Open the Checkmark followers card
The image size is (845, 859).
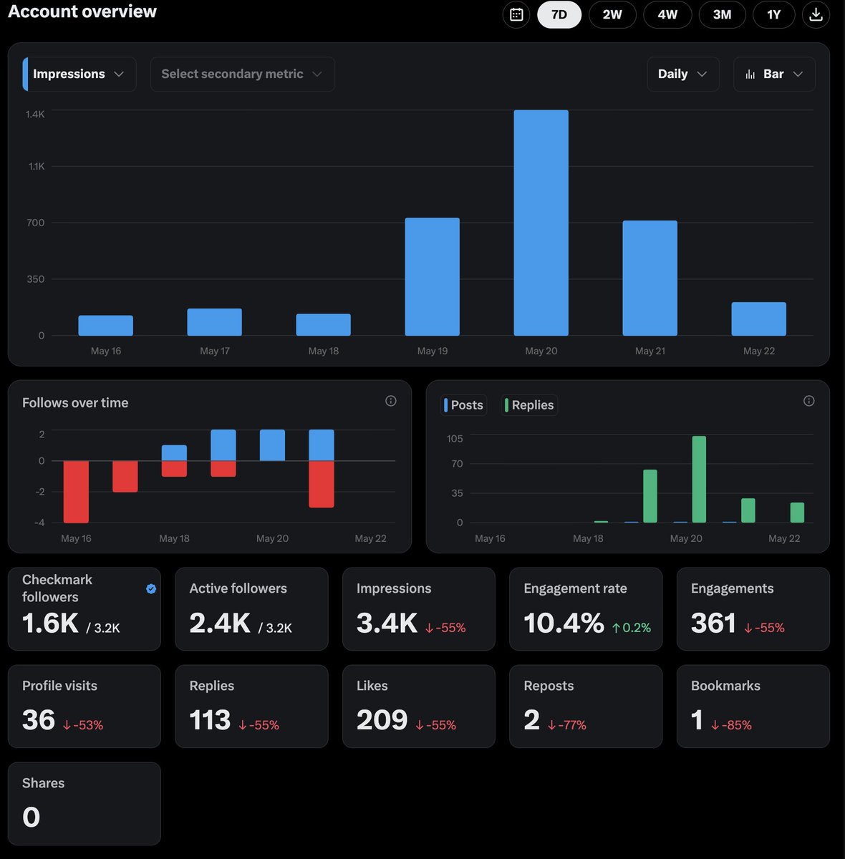pos(84,609)
